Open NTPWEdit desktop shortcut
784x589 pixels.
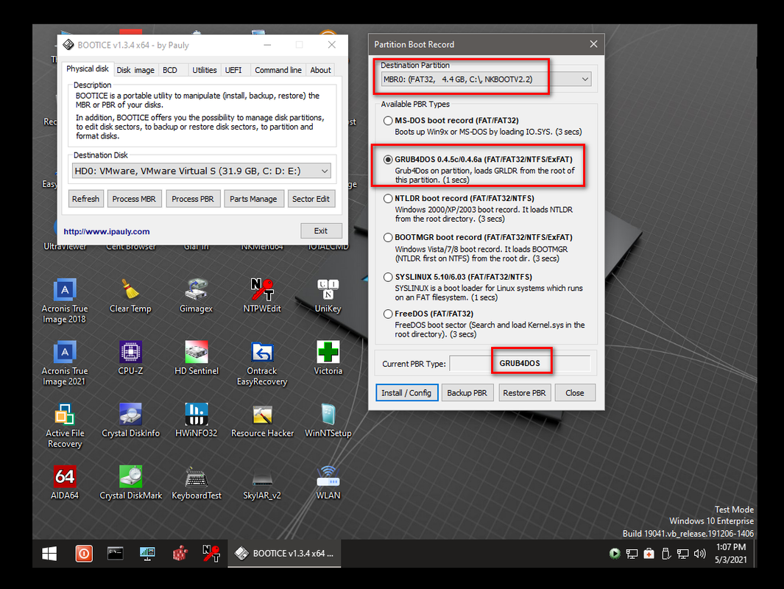[262, 295]
